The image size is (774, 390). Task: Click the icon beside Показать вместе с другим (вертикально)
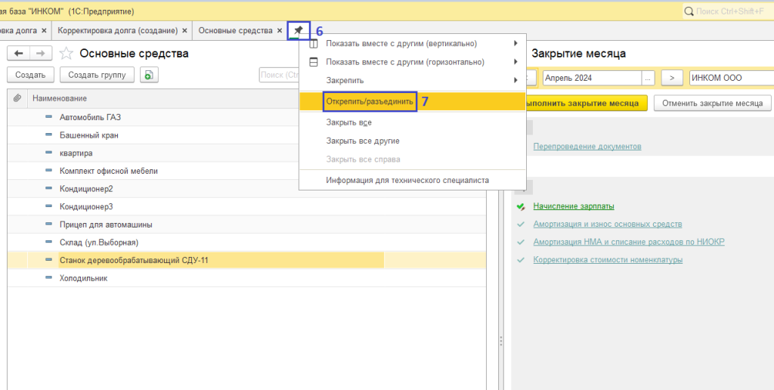(314, 43)
